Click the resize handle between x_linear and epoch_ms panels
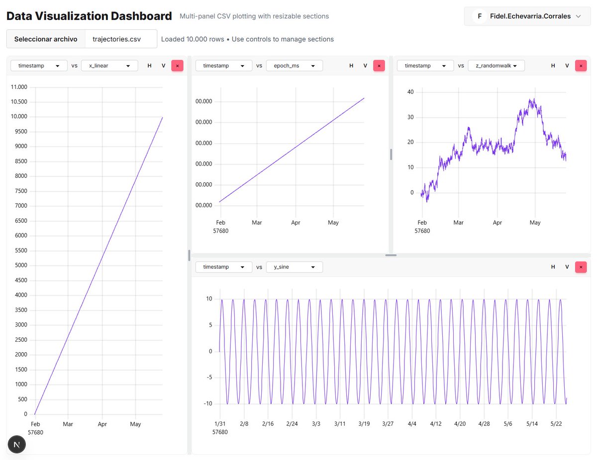Viewport: 597px width, 460px height. pyautogui.click(x=189, y=255)
